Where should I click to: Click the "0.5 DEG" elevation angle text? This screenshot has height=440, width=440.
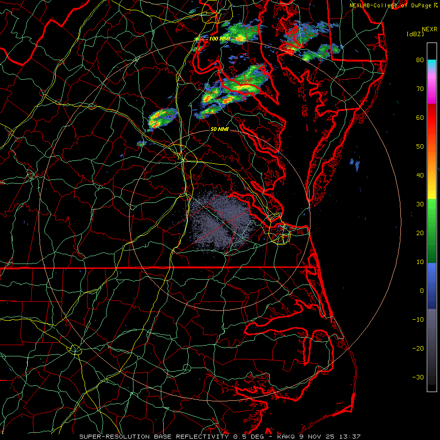[248, 437]
